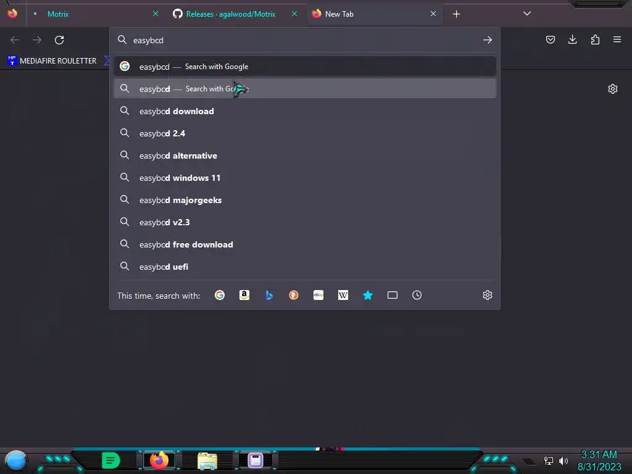The width and height of the screenshot is (632, 474).
Task: Click Firefox View icon in tab strip
Action: 12,14
